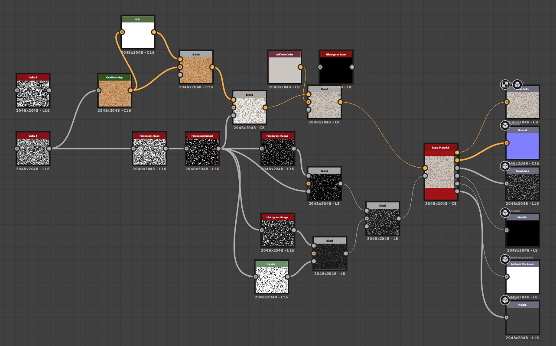Click the Normal node input connector
This screenshot has width=556, height=346.
tap(507, 143)
